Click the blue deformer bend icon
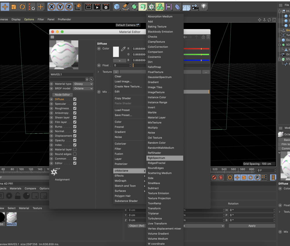This screenshot has height=246, width=290. [x=177, y=7]
